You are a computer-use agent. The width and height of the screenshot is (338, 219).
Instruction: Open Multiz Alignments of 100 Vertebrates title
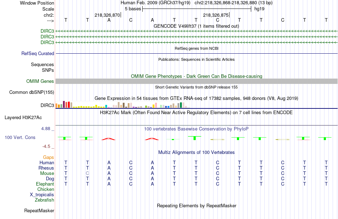(x=196, y=153)
